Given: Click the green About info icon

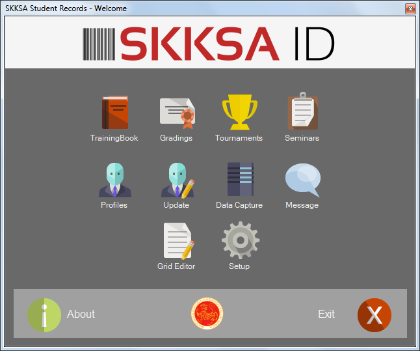Looking at the screenshot, I should tap(44, 315).
